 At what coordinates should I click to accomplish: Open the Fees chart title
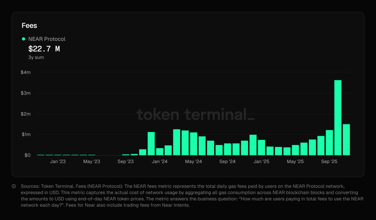(29, 25)
